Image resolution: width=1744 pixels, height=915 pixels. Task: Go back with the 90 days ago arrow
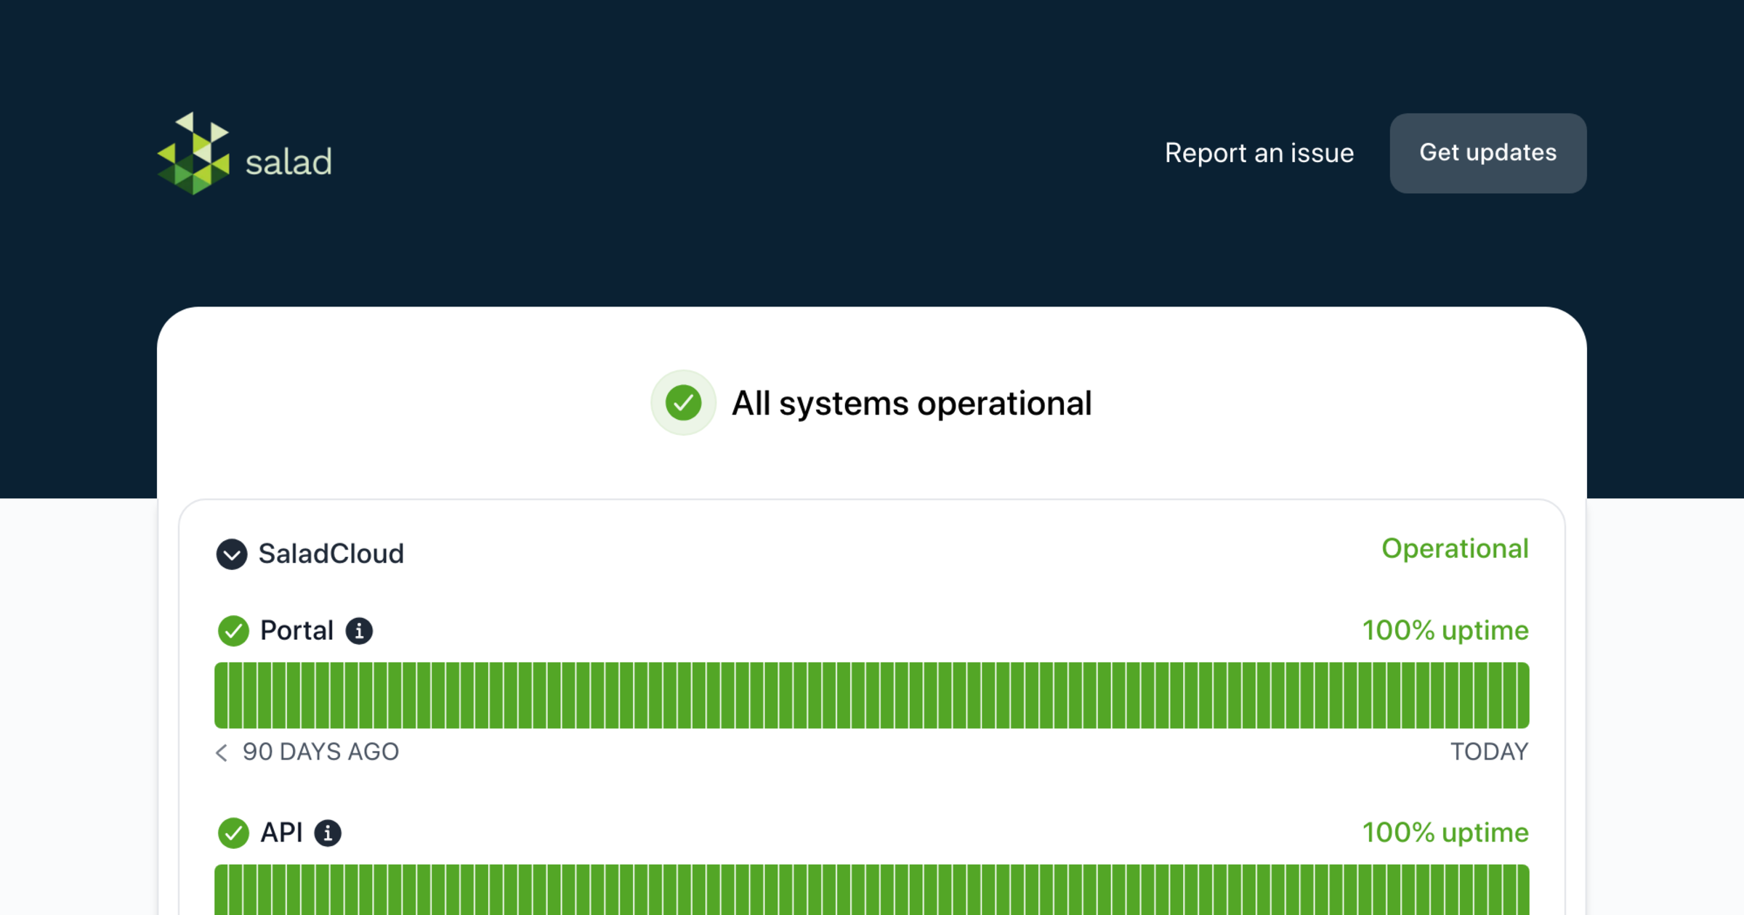pyautogui.click(x=222, y=752)
